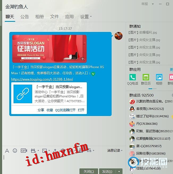The image size is (173, 174).
Task: Expand the 设置 tab dropdown arrow
Action: coord(91,16)
